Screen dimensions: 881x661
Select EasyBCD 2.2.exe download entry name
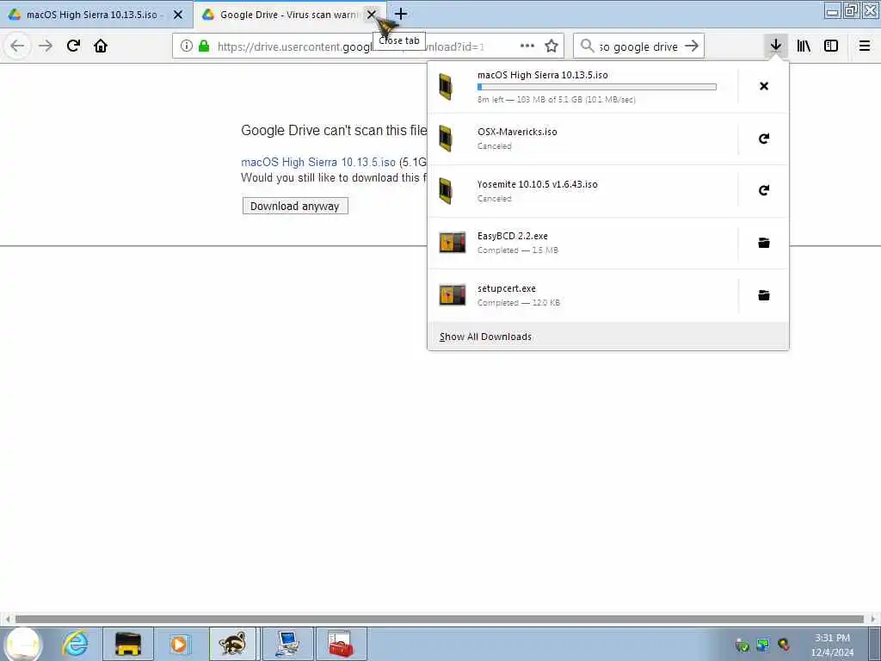click(513, 236)
